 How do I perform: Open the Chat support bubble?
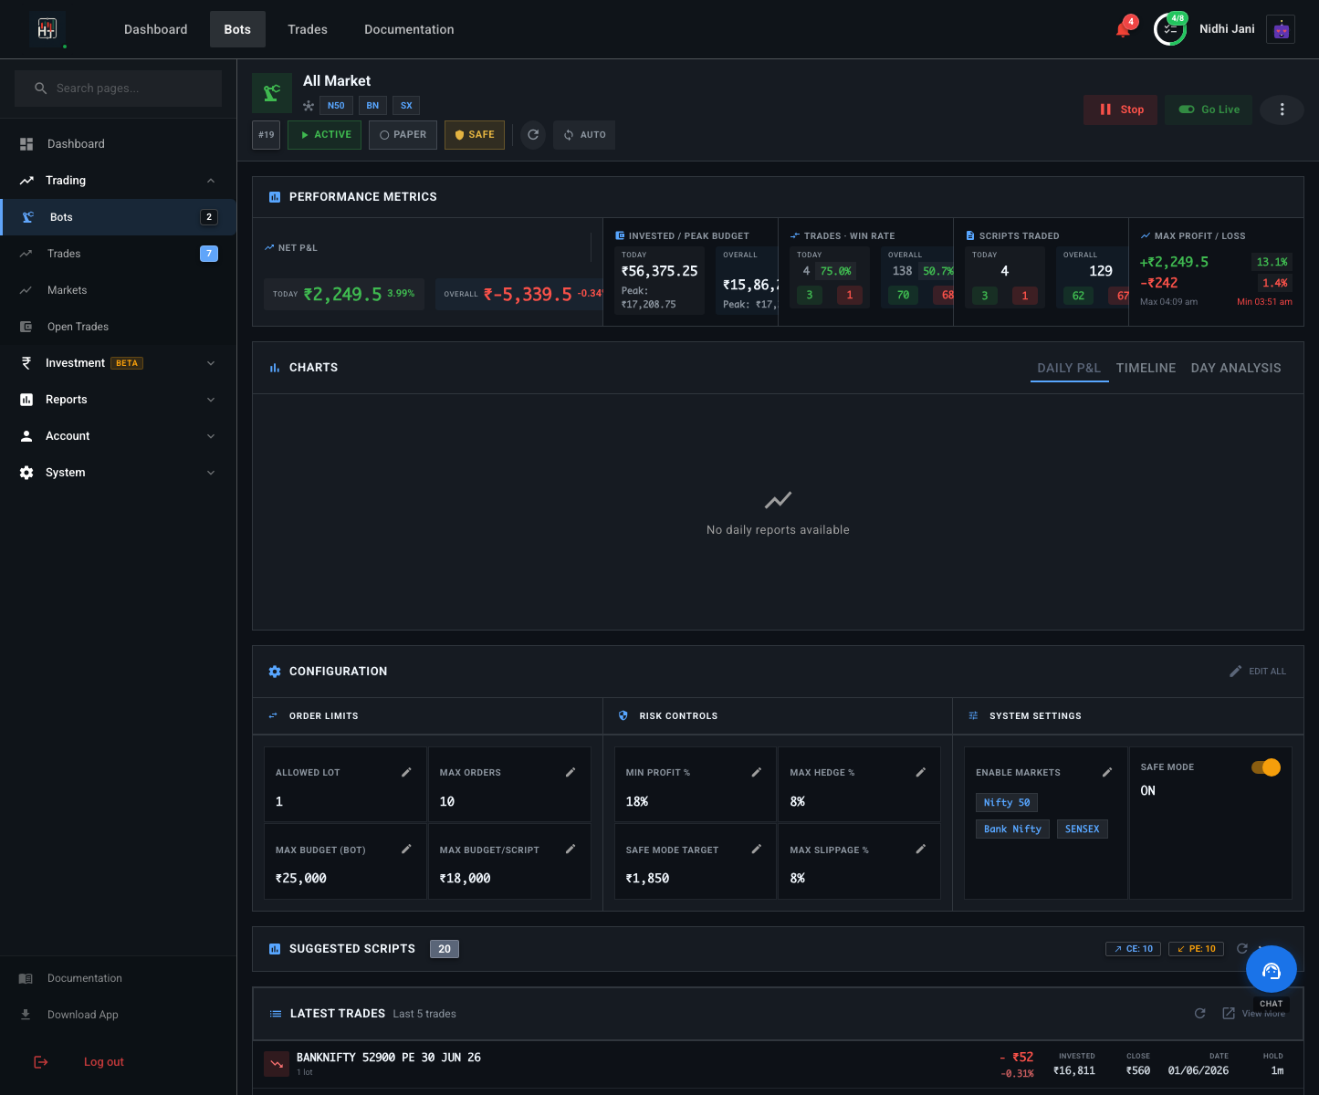coord(1271,970)
